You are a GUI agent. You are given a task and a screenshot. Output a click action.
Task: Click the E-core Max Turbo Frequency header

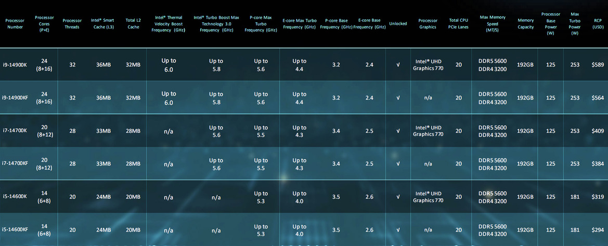pos(300,24)
